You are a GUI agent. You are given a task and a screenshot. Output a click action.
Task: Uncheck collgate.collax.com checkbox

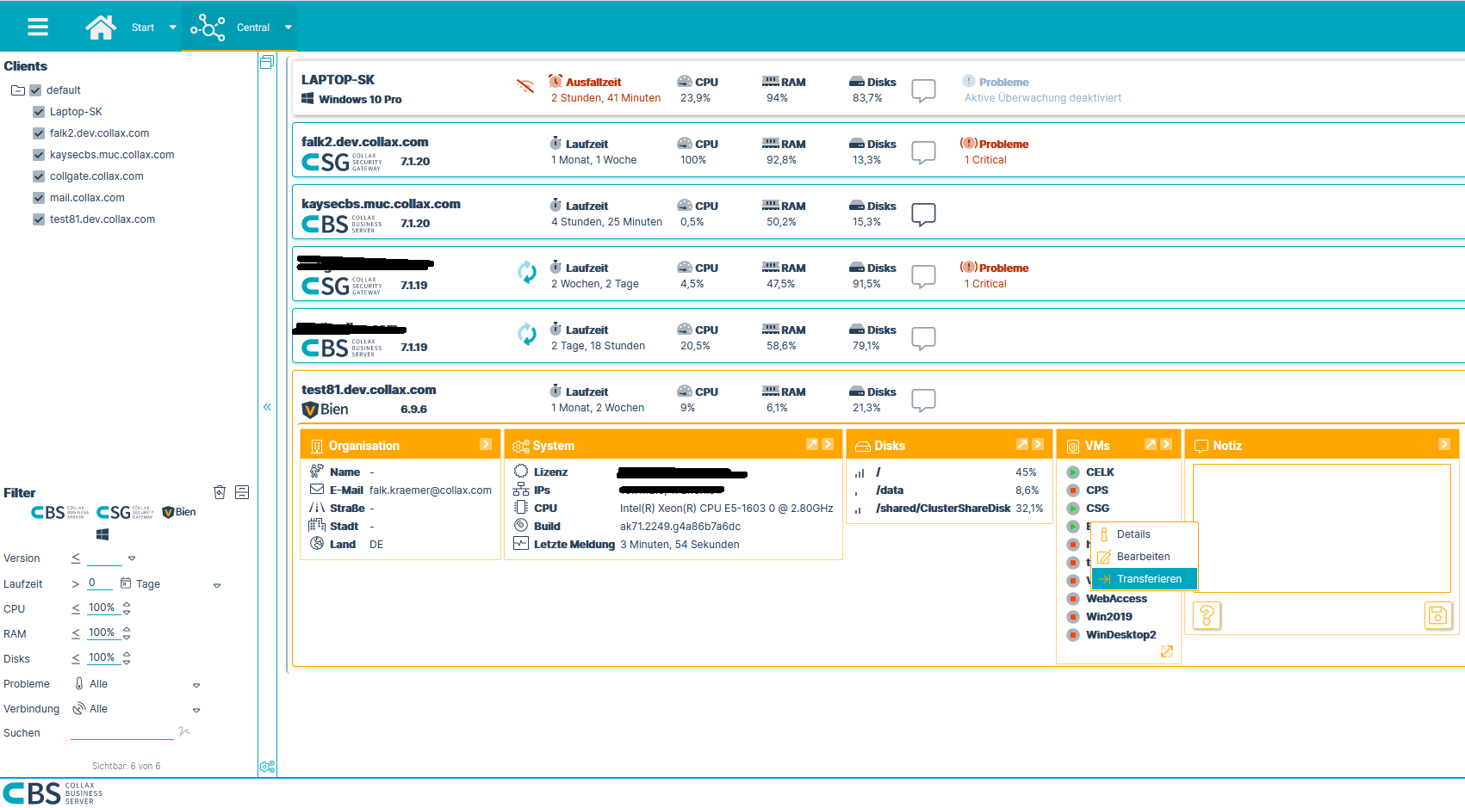click(39, 176)
